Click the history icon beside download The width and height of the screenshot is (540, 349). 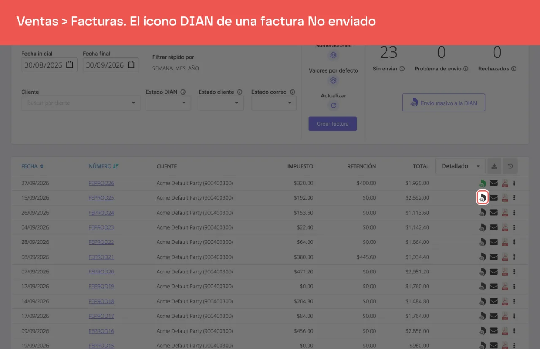[x=510, y=166]
